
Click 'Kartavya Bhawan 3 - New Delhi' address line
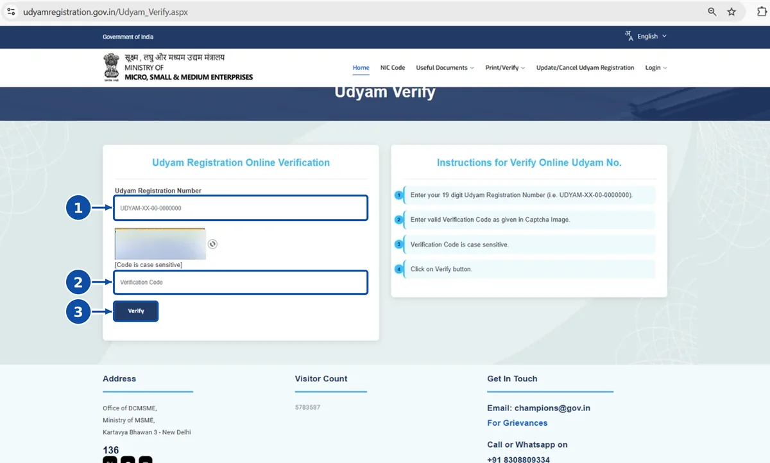click(147, 432)
